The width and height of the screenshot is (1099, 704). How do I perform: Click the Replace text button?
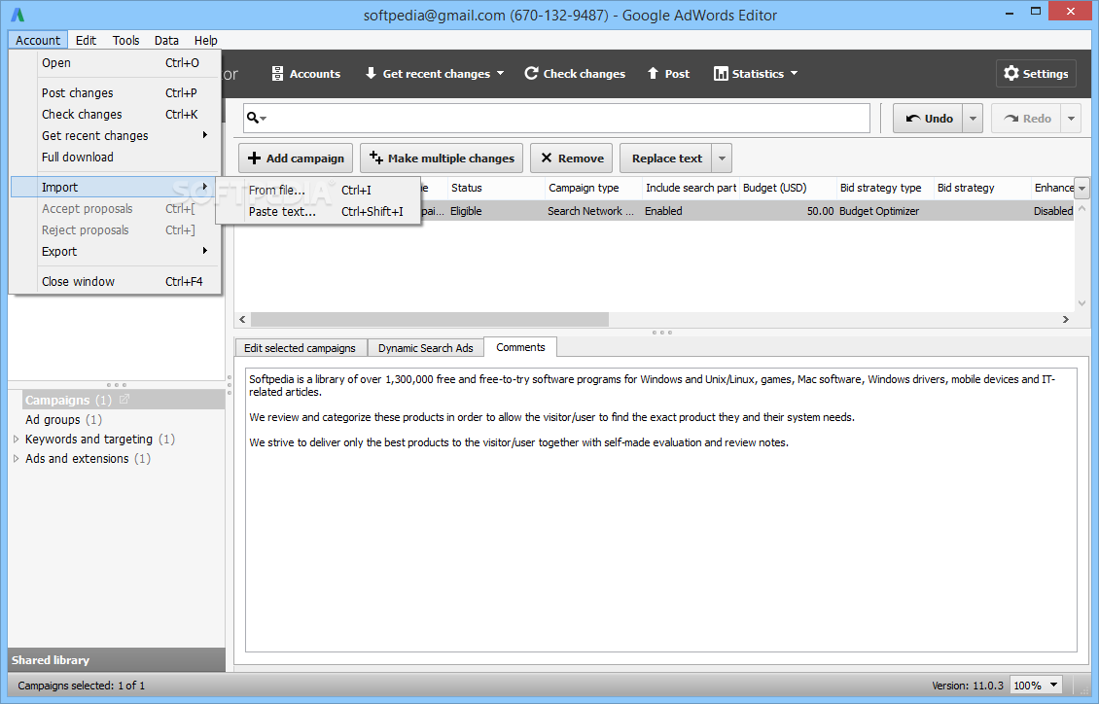(666, 158)
